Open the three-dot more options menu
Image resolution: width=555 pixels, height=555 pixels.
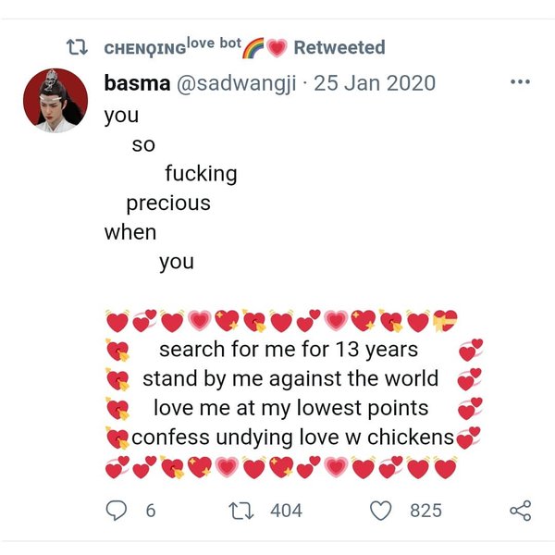coord(521,82)
